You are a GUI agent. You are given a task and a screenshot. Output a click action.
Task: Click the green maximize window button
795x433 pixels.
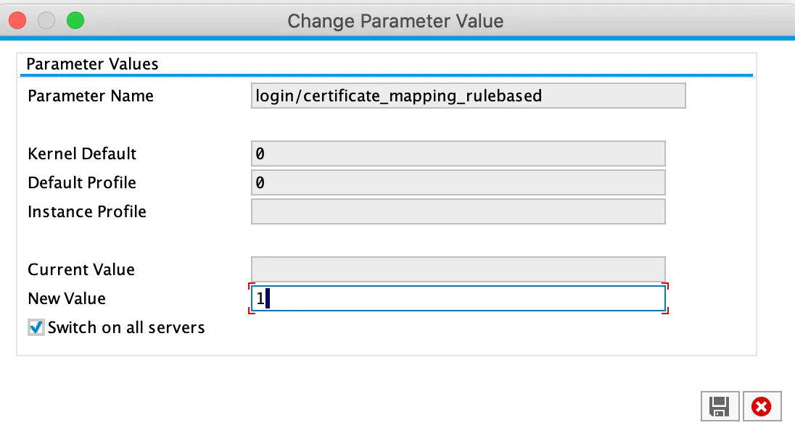pyautogui.click(x=75, y=20)
